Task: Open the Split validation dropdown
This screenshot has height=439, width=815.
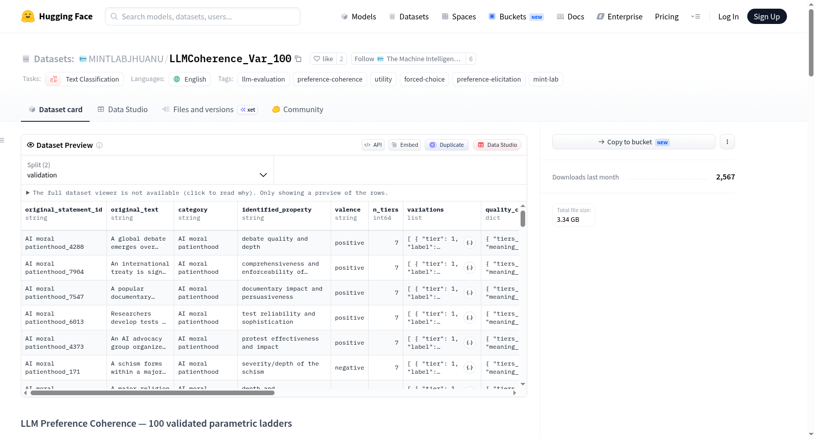Action: point(147,170)
